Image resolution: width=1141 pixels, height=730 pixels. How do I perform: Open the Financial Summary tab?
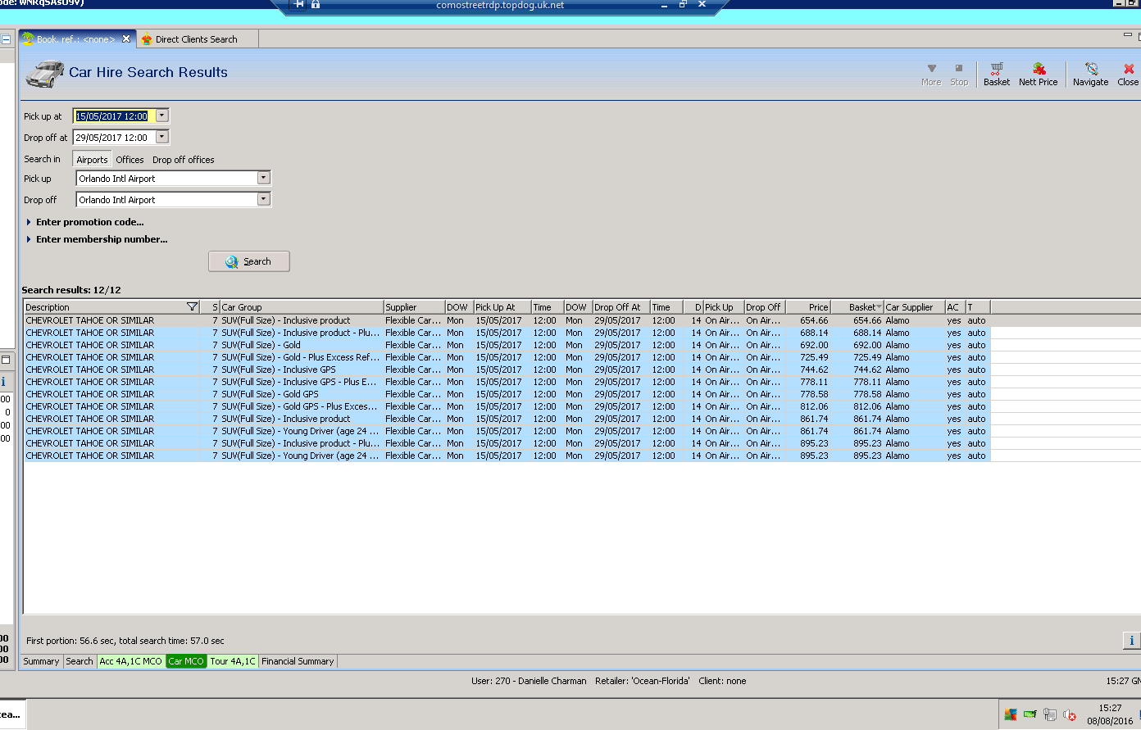tap(298, 661)
